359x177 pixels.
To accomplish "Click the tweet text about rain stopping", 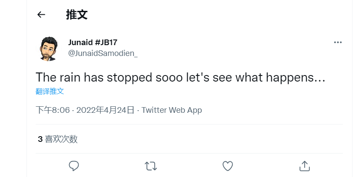I will click(180, 77).
